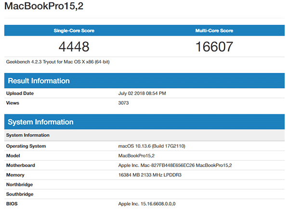Click the Apple Inc. Mac-827FB448E656EC26 motherboard value
Screen dimensions: 289x209
tap(175, 165)
